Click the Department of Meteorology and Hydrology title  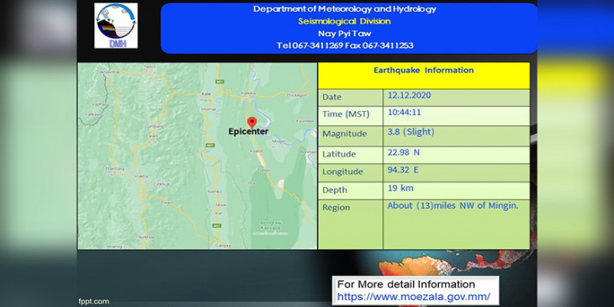pos(345,9)
